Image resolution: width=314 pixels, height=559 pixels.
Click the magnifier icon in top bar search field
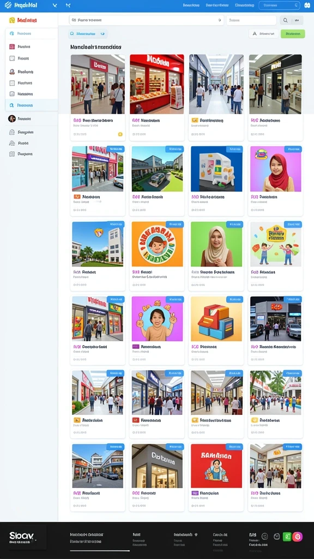click(296, 5)
